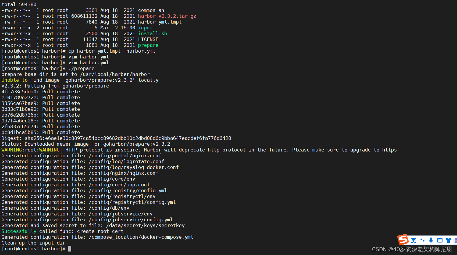The height and width of the screenshot is (255, 457).
Task: Click the harbor.yml.tmpl entry in file listing
Action: (x=160, y=22)
